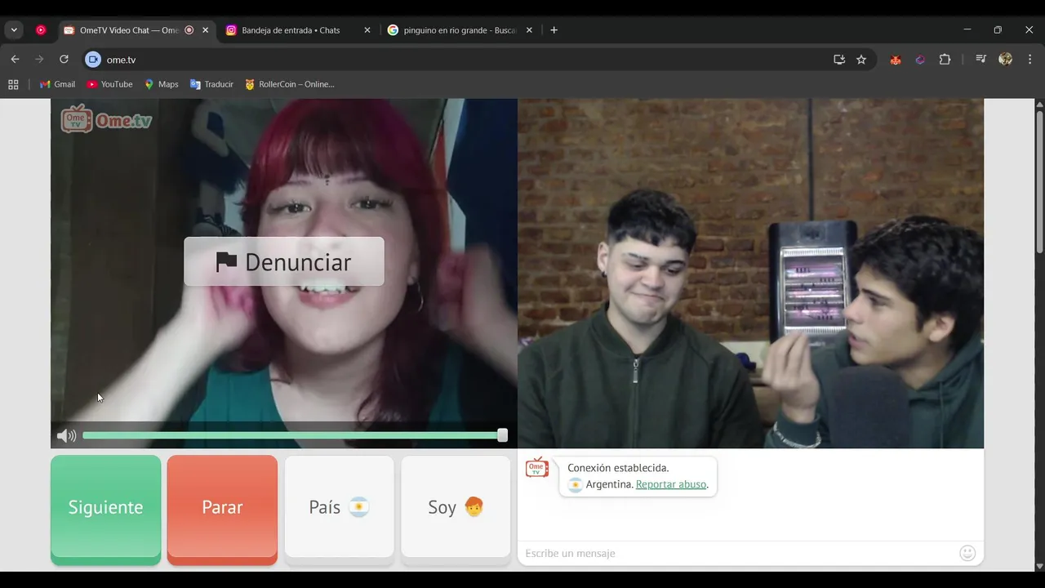The width and height of the screenshot is (1045, 588).
Task: Reload the current page
Action: [64, 60]
